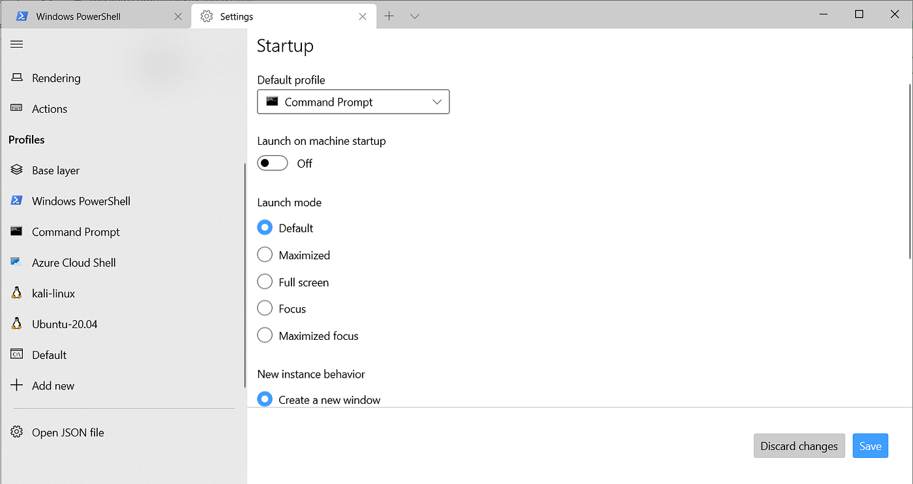Open the Ubuntu-20.04 profile

(65, 324)
